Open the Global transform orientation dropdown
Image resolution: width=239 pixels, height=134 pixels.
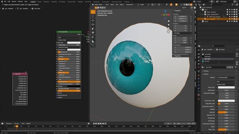coord(142,5)
